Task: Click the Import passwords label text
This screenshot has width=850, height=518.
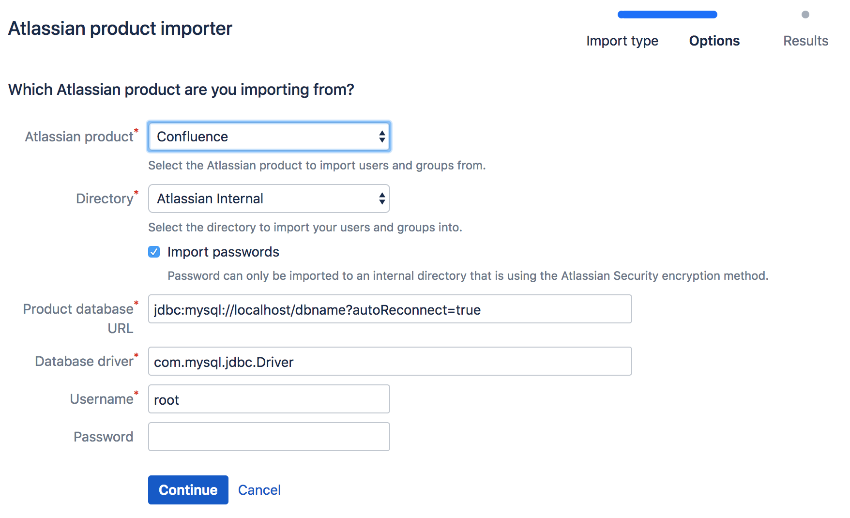Action: point(223,252)
